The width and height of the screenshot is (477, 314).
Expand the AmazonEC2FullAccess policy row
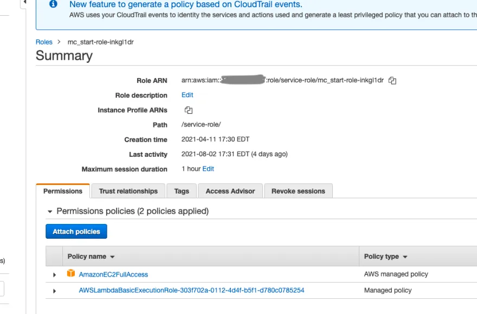click(54, 275)
